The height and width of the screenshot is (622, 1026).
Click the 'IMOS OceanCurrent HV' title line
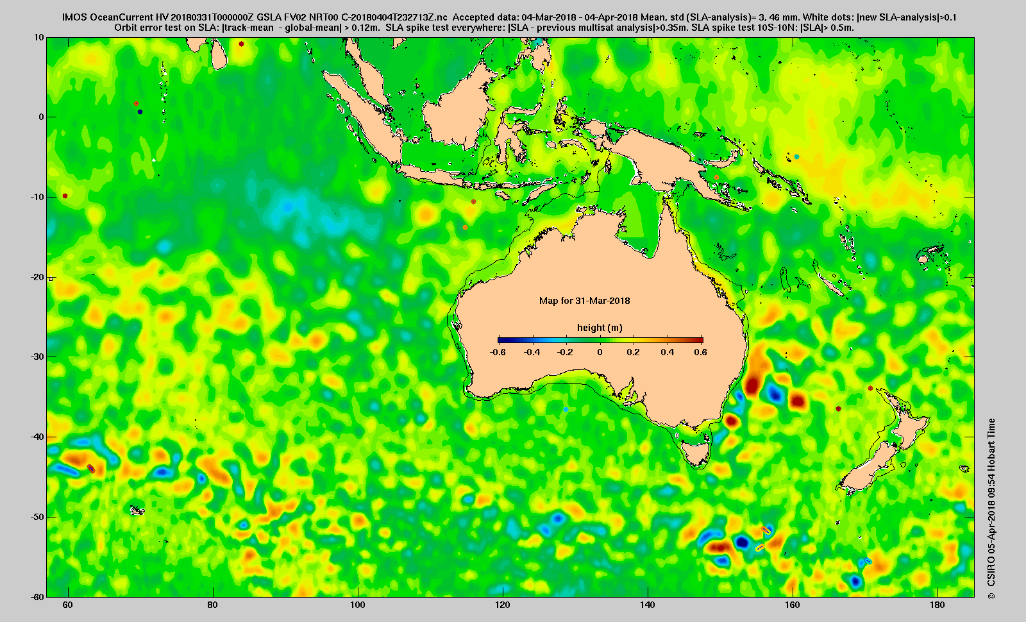(509, 17)
